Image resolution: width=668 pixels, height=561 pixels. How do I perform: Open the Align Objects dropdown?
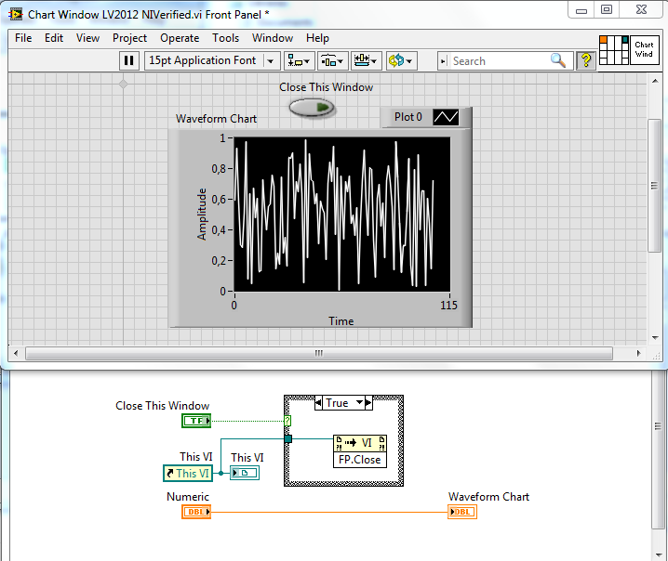click(299, 60)
